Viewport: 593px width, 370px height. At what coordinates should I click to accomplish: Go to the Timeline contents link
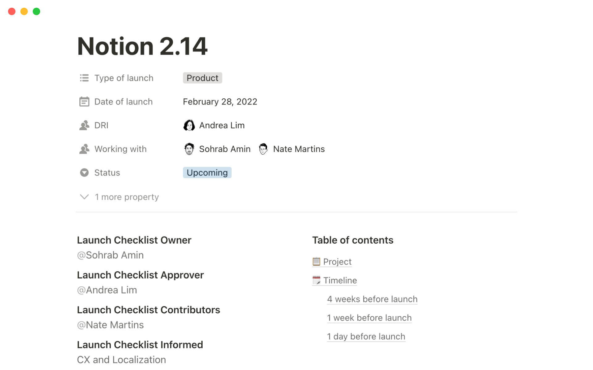(340, 281)
